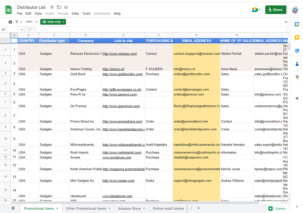Click the all sheets list icon
Screen dimensions: 303x213
tap(13, 208)
